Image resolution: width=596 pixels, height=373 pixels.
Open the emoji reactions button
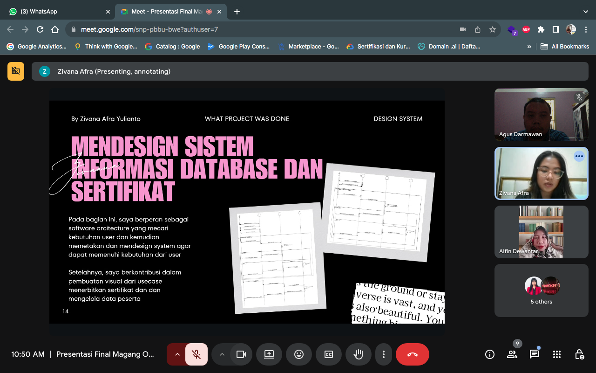(299, 354)
